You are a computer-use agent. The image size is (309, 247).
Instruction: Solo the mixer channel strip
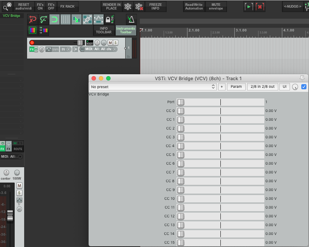pos(19,193)
